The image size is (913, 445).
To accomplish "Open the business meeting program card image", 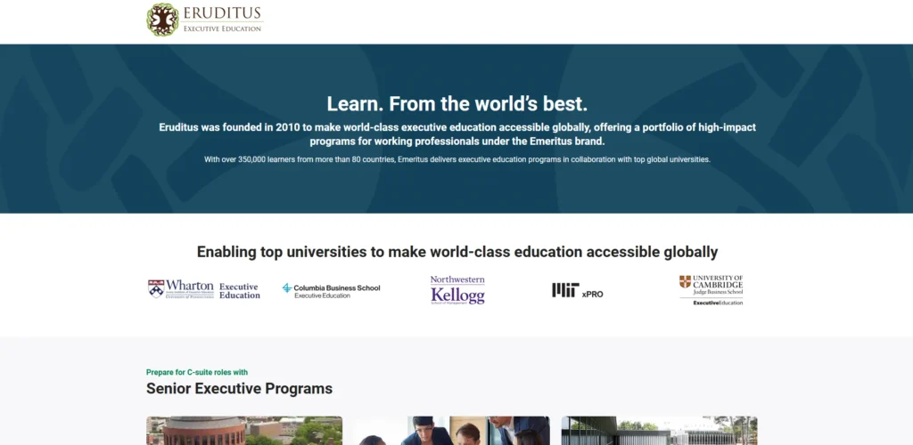I will (452, 431).
